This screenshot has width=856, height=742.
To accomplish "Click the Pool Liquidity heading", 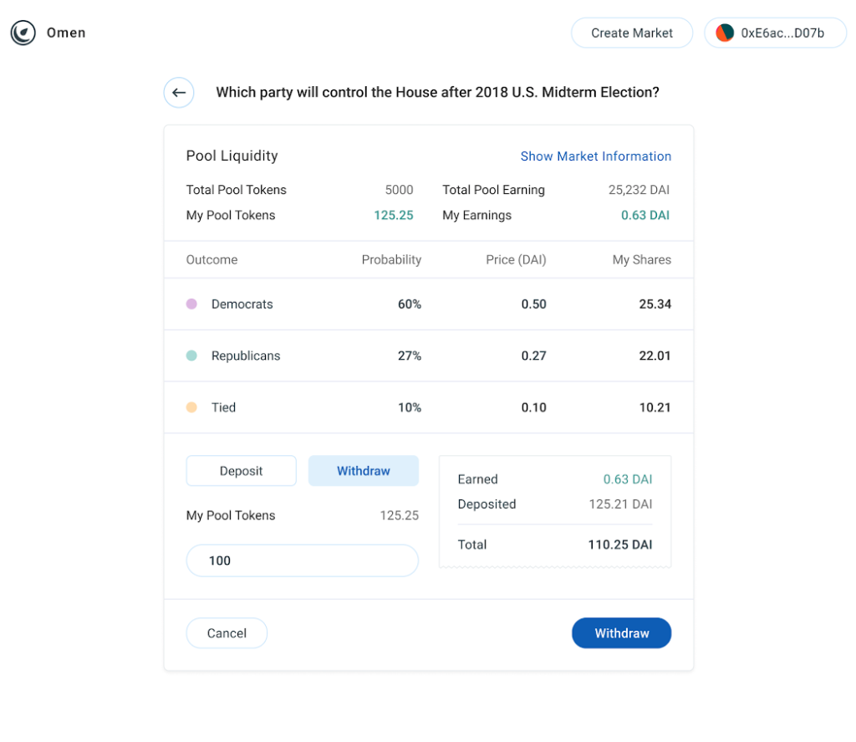I will coord(232,156).
